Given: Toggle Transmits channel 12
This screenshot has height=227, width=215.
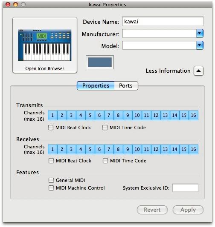Looking at the screenshot, I should tap(156, 115).
